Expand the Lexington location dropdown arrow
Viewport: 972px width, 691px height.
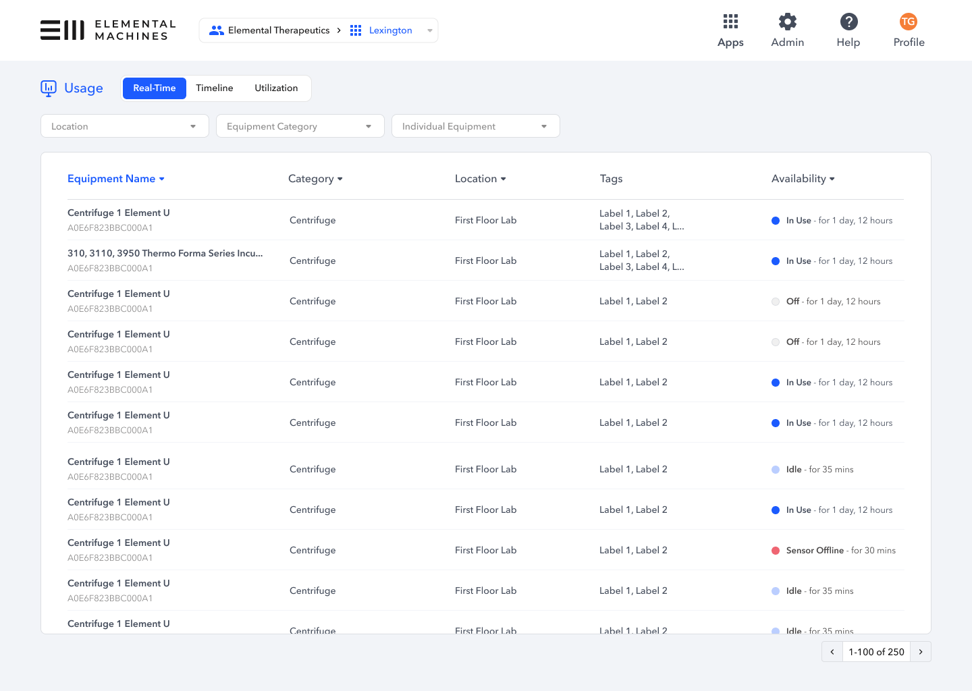pyautogui.click(x=430, y=30)
